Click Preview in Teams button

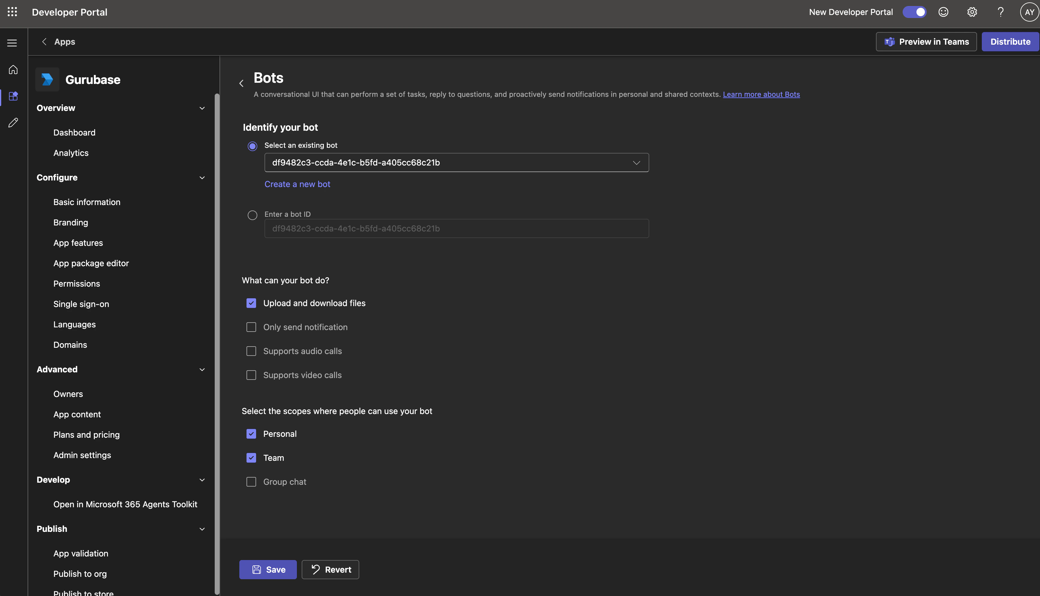coord(926,42)
